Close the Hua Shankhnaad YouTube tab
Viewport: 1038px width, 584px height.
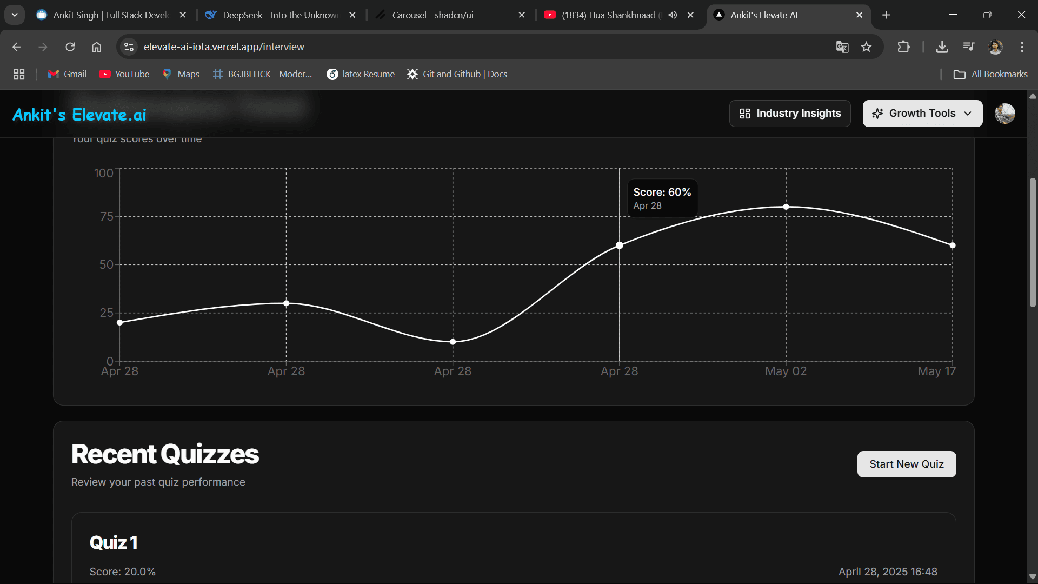(x=690, y=15)
